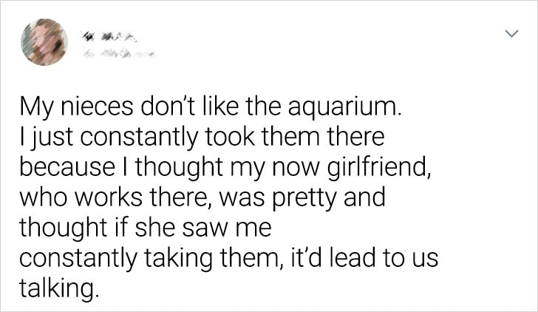This screenshot has width=538, height=312.
Task: Click the word 'nieces' in the first line
Action: pyautogui.click(x=97, y=107)
